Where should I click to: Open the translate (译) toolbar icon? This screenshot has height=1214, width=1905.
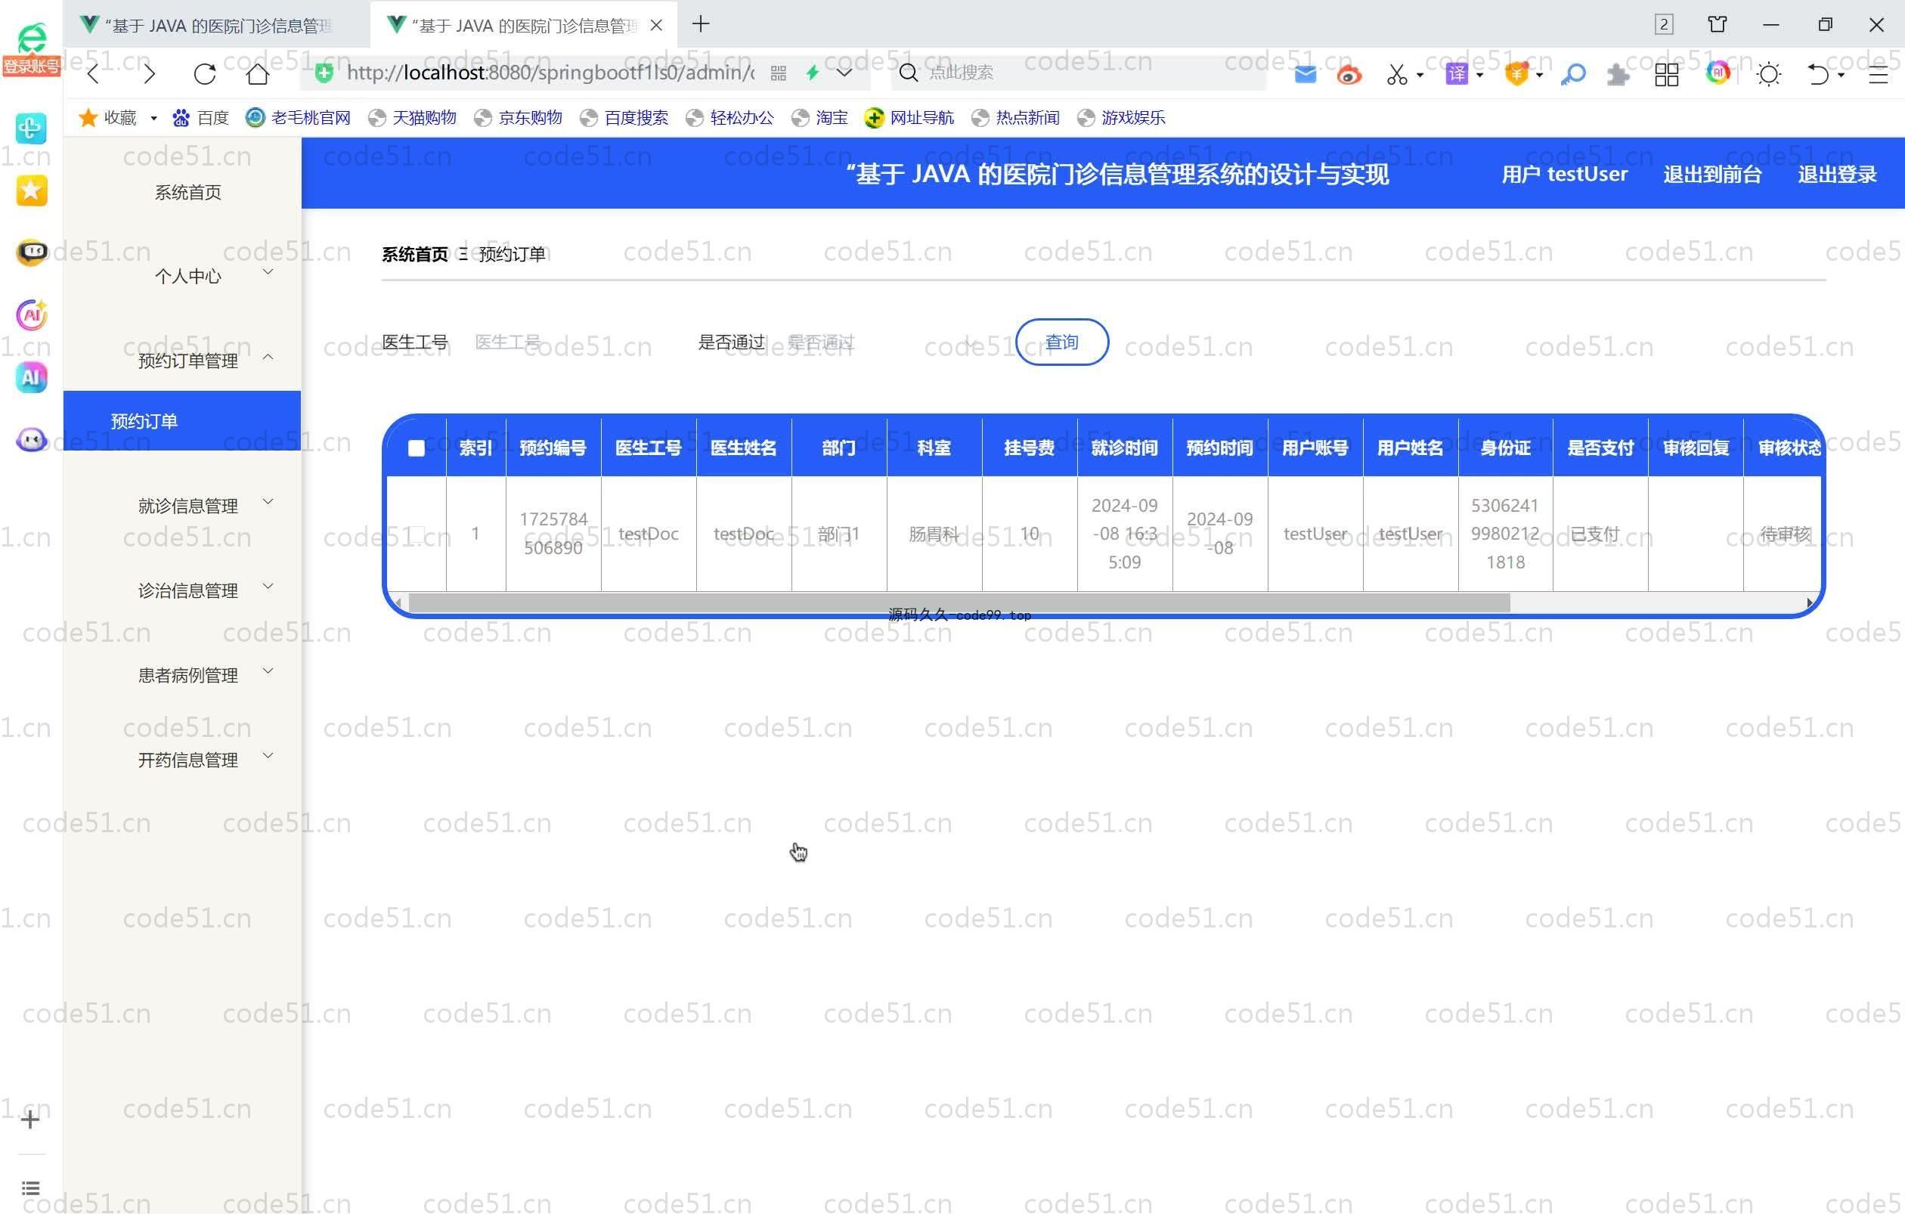pyautogui.click(x=1457, y=73)
